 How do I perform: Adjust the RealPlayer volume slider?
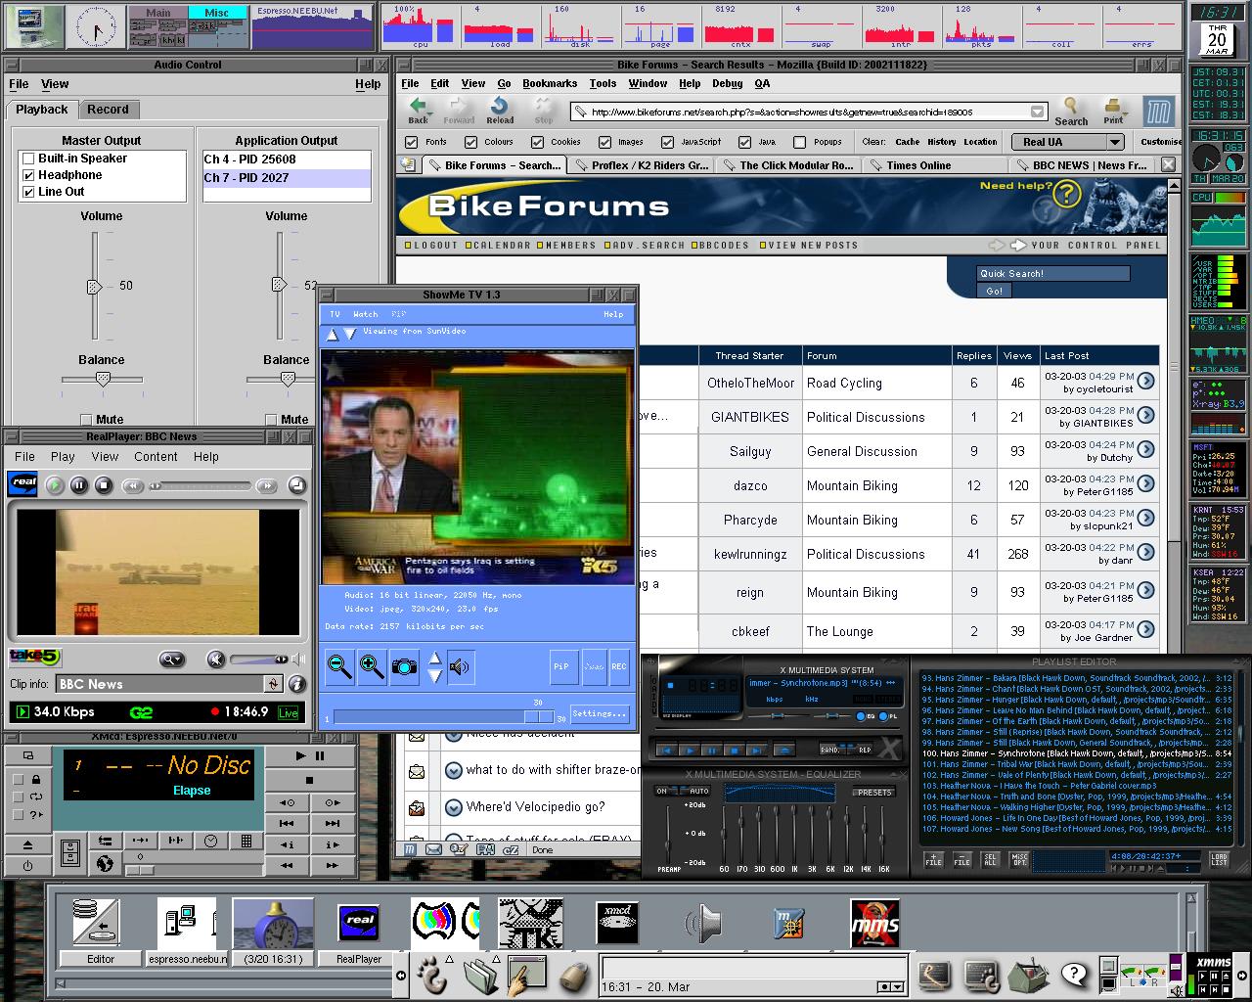(x=260, y=660)
